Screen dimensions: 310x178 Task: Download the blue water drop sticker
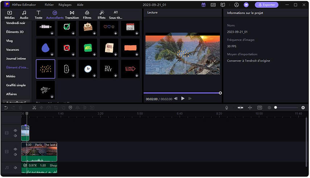click(x=52, y=54)
